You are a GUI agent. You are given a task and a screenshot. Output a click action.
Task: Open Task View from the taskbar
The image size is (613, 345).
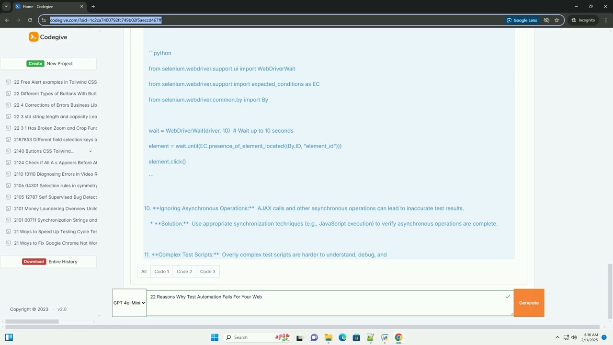[299, 337]
